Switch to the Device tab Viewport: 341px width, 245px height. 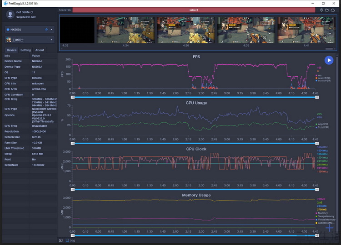[11, 50]
